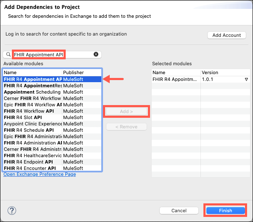Select FHIR R4 Appointm... in Selected modules

(176, 79)
